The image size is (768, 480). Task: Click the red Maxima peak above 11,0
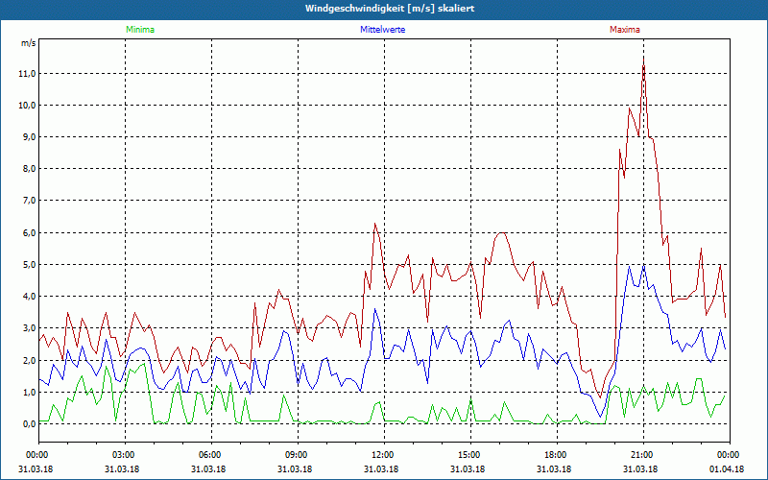(x=643, y=58)
